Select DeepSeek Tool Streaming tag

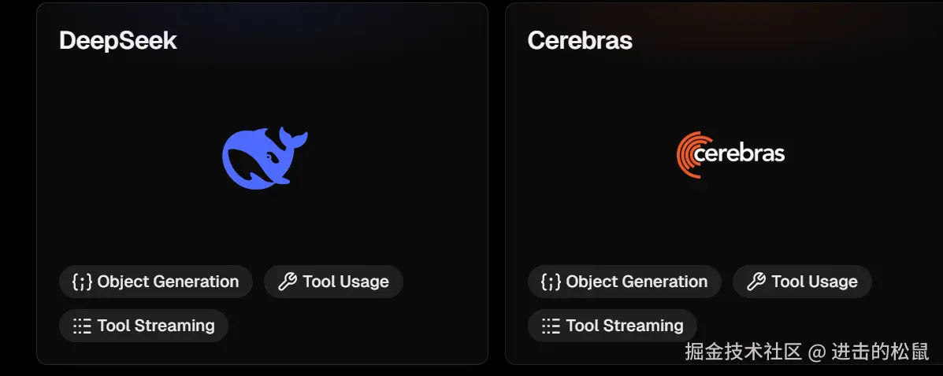143,326
